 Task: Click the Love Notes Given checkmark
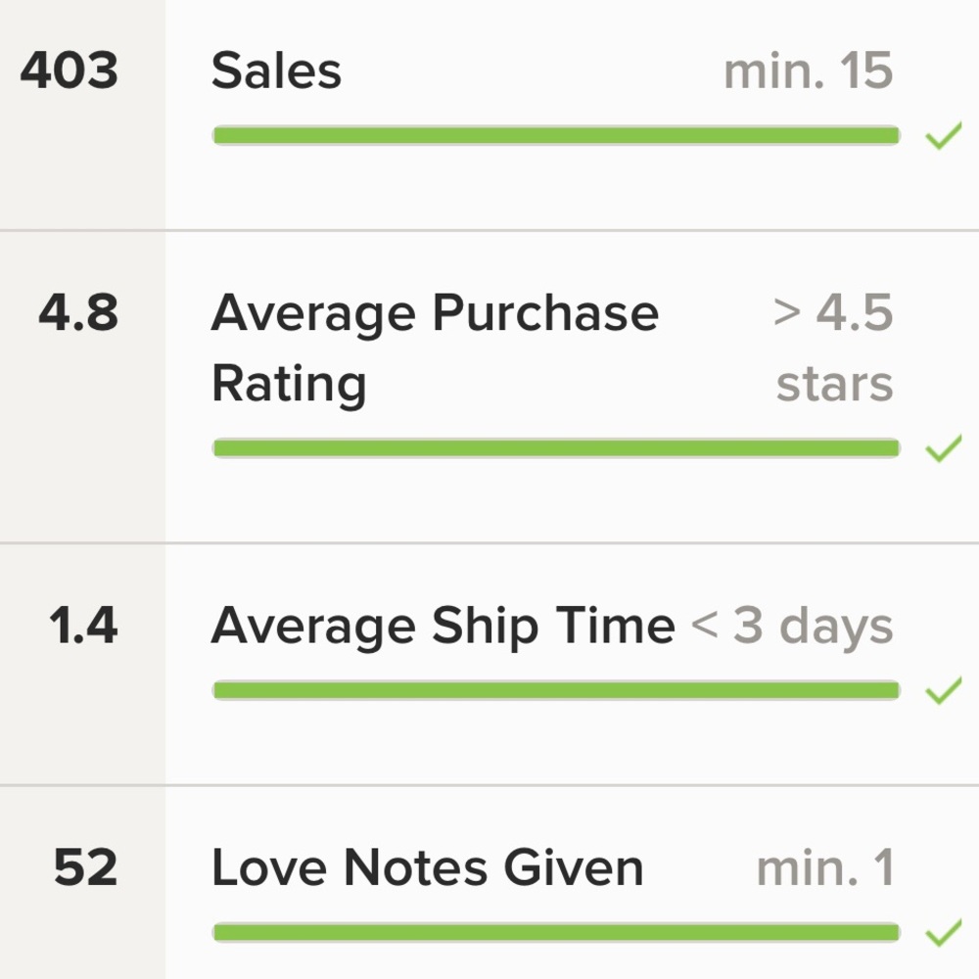pos(944,935)
